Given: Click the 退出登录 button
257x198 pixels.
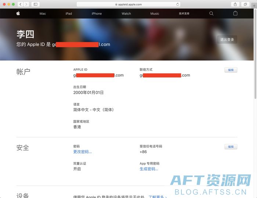Looking at the screenshot, I should pos(227,40).
